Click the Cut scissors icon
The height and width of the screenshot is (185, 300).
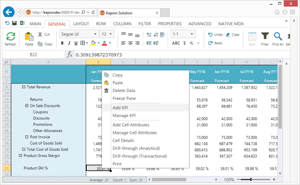coord(40,34)
